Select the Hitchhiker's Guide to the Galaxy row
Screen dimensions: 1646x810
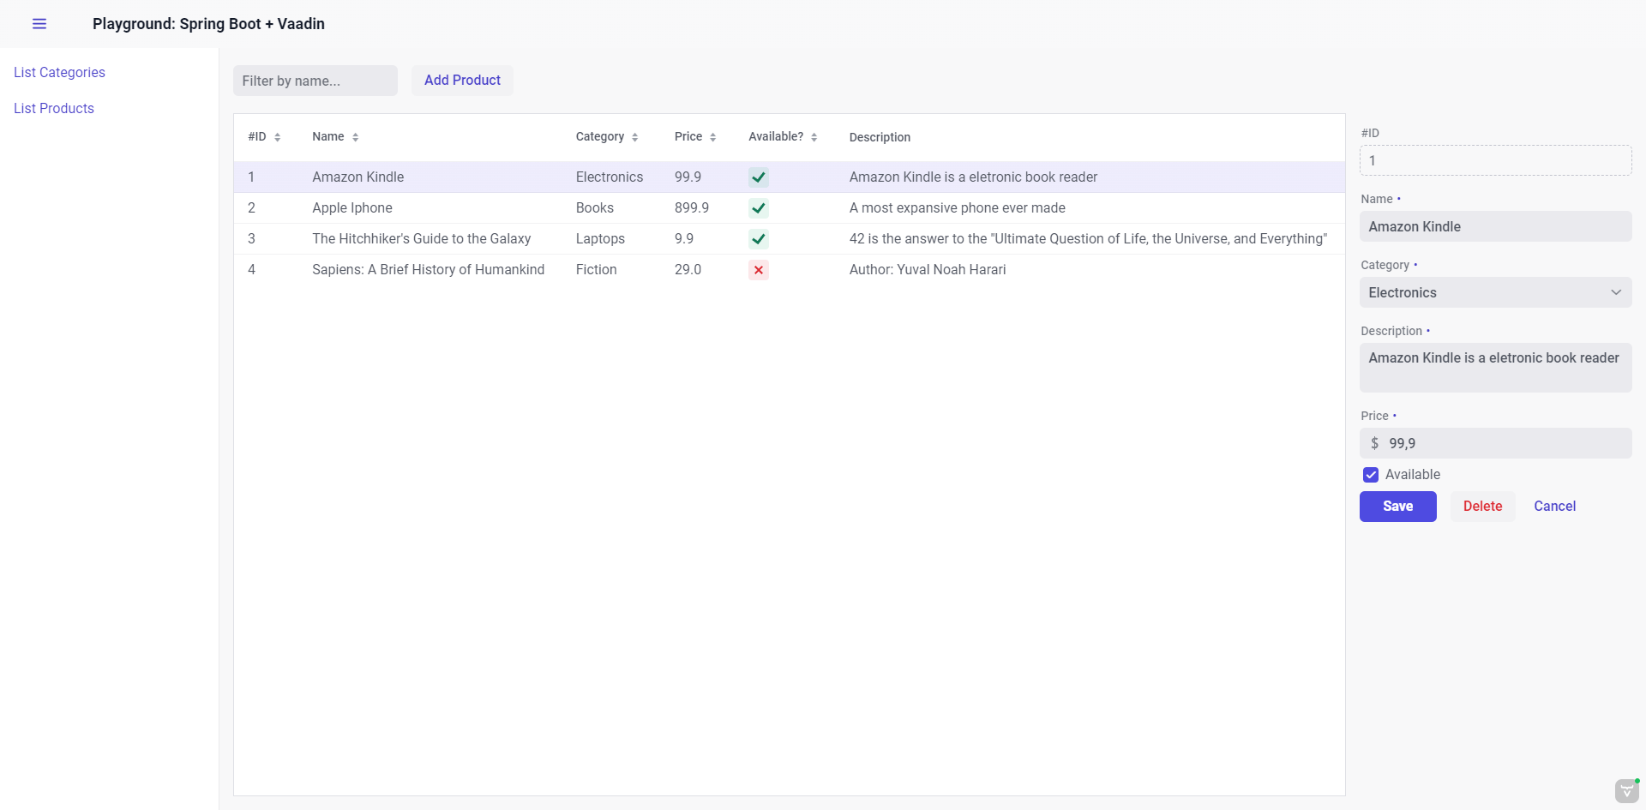point(421,239)
